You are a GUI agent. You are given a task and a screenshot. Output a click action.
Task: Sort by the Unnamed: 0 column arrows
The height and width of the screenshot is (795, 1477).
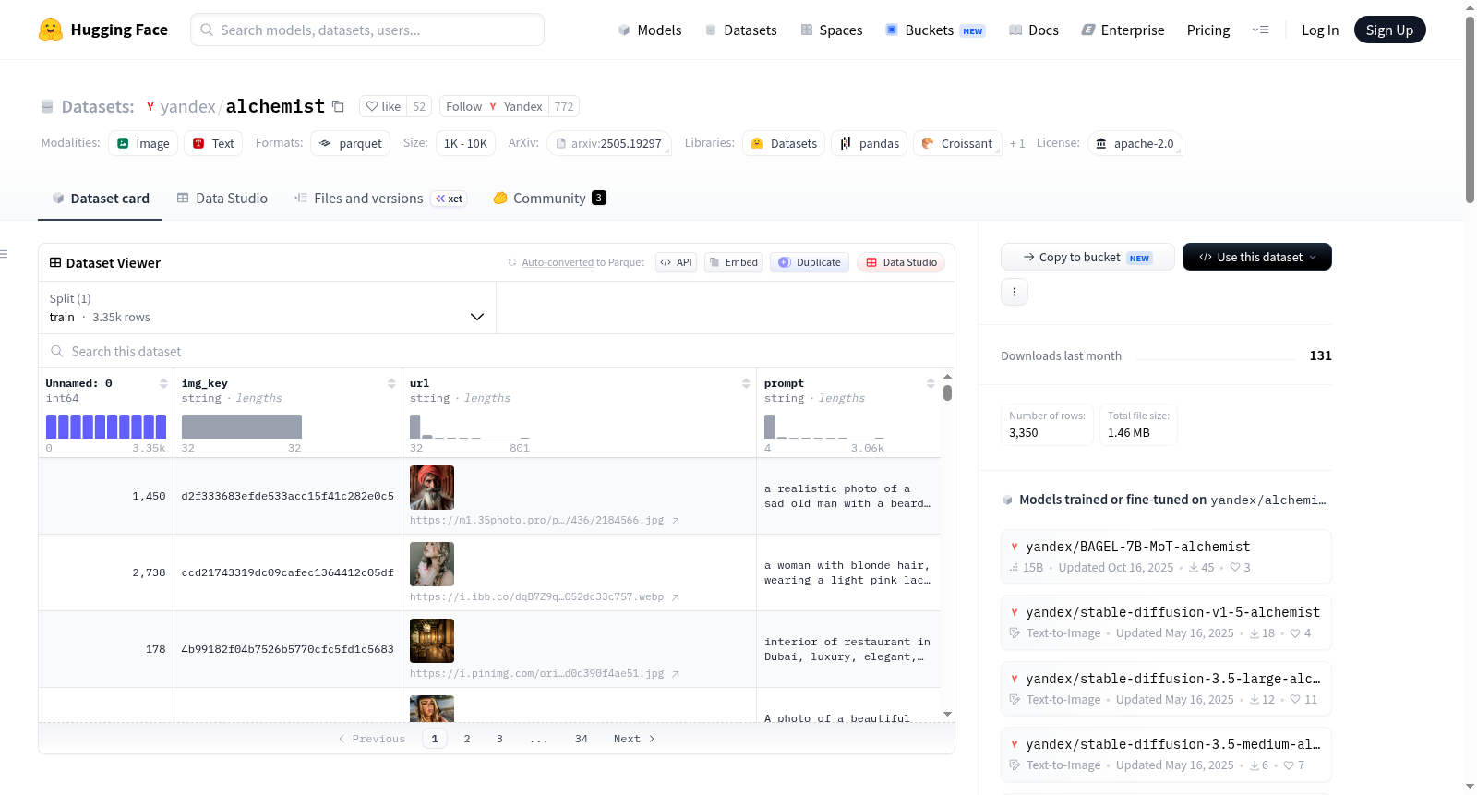coord(163,383)
